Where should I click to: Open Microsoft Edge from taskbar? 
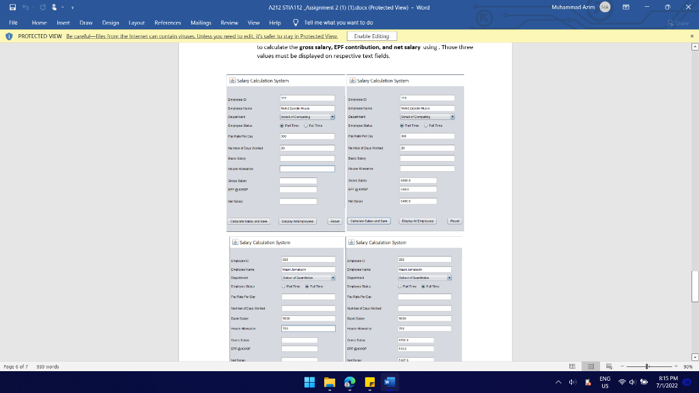(x=350, y=382)
